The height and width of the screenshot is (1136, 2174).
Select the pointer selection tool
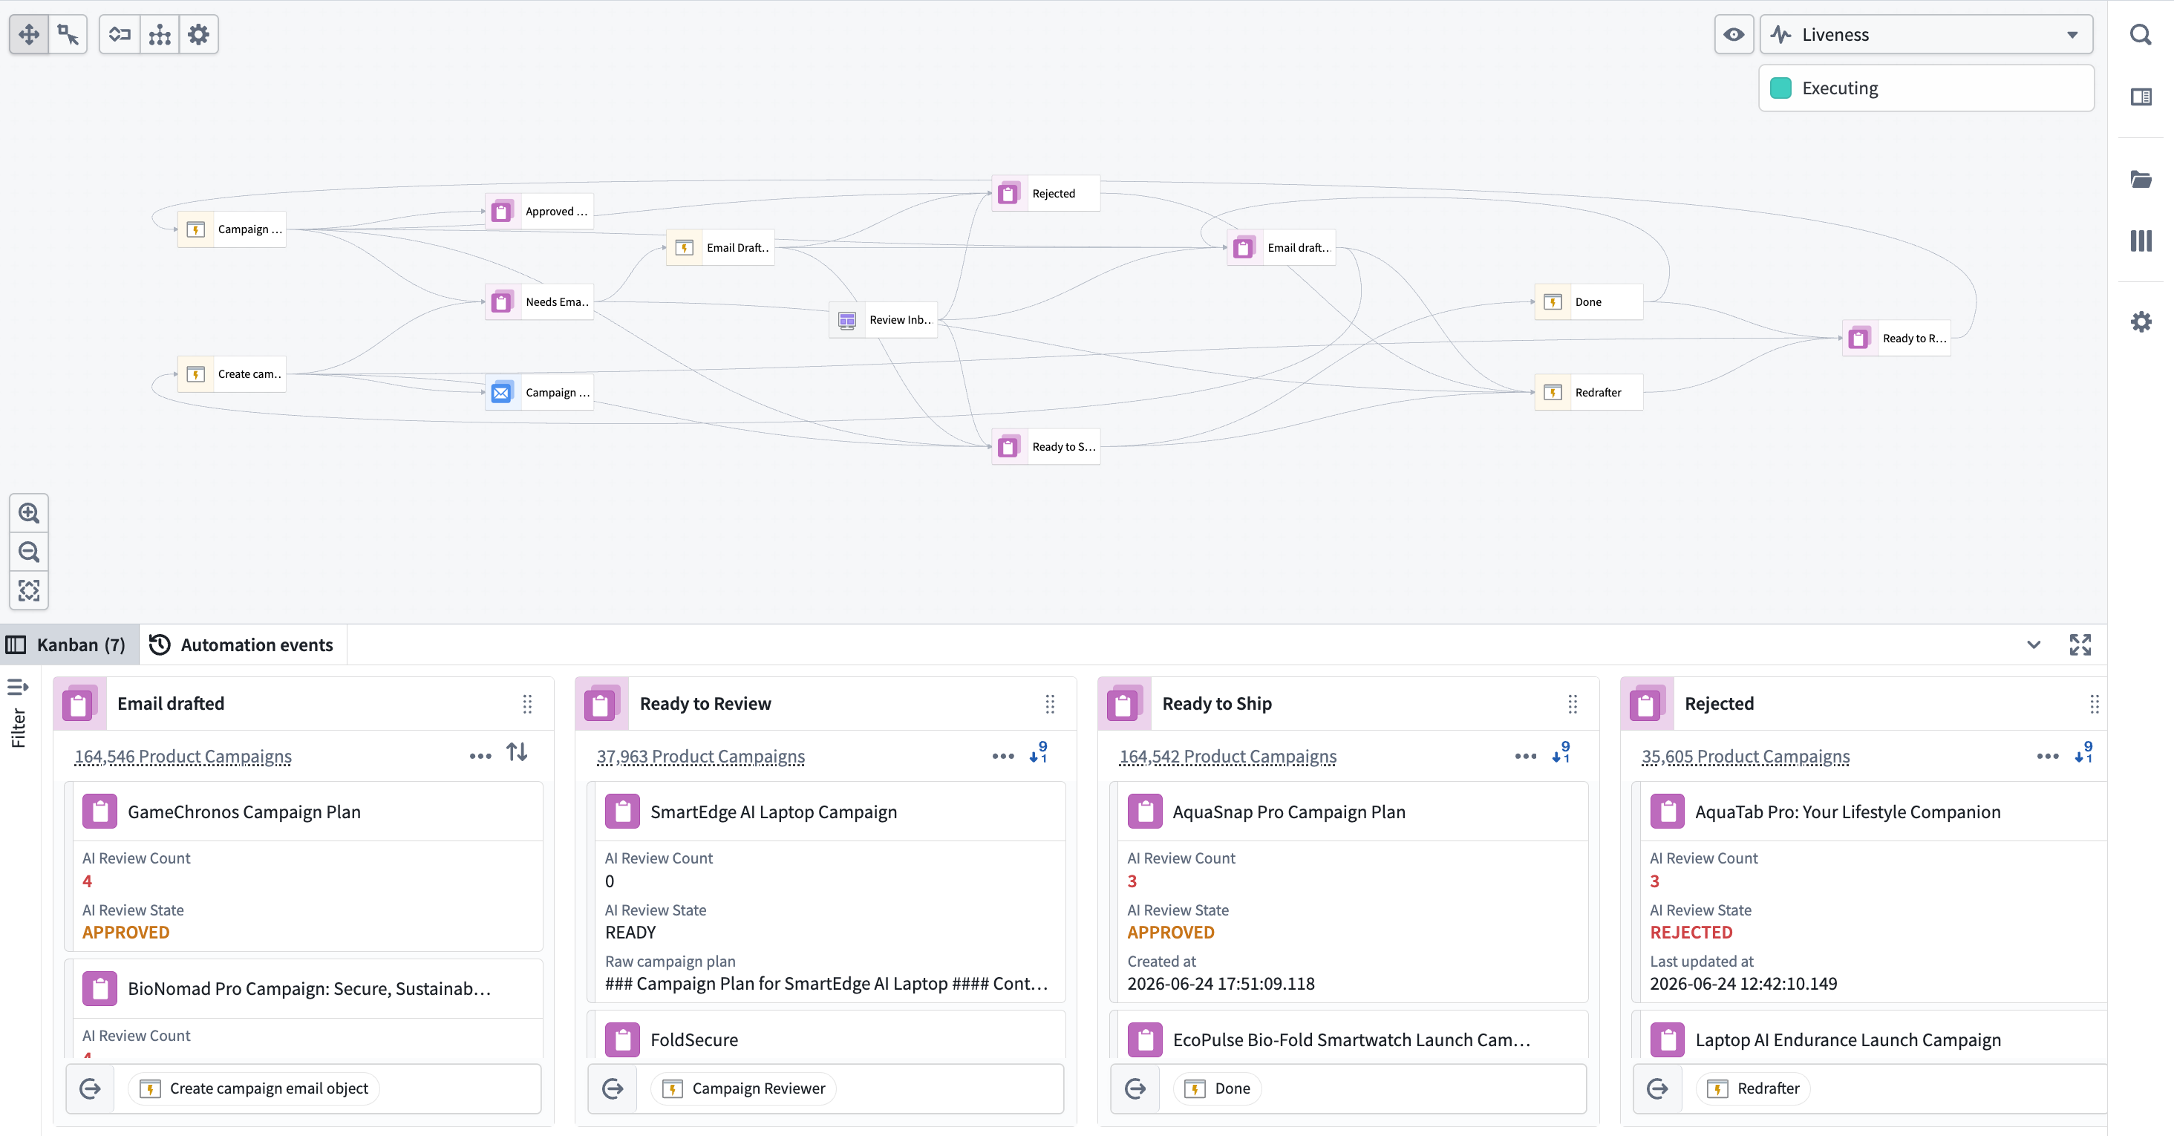(68, 35)
